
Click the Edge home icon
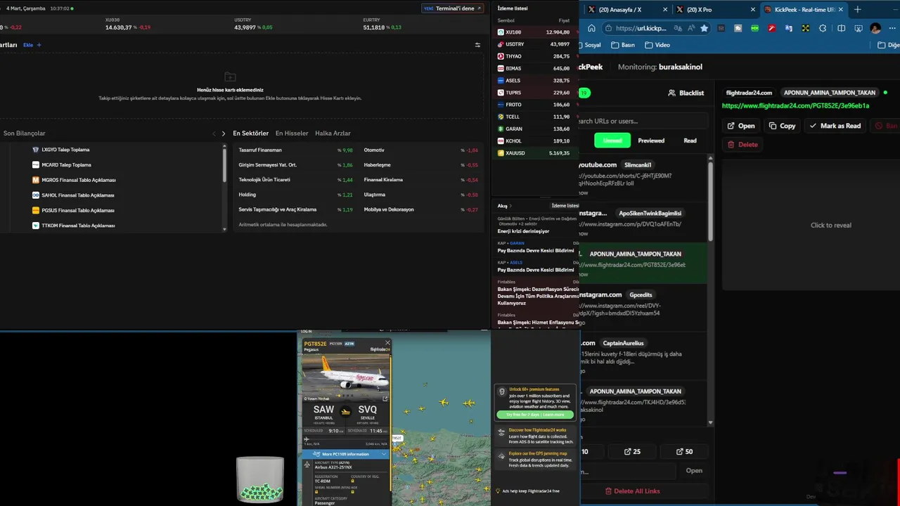pyautogui.click(x=591, y=28)
